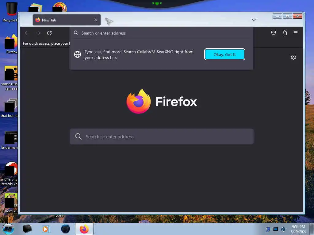Launch Windows Media Player from taskbar
314x235 pixels.
click(x=46, y=229)
